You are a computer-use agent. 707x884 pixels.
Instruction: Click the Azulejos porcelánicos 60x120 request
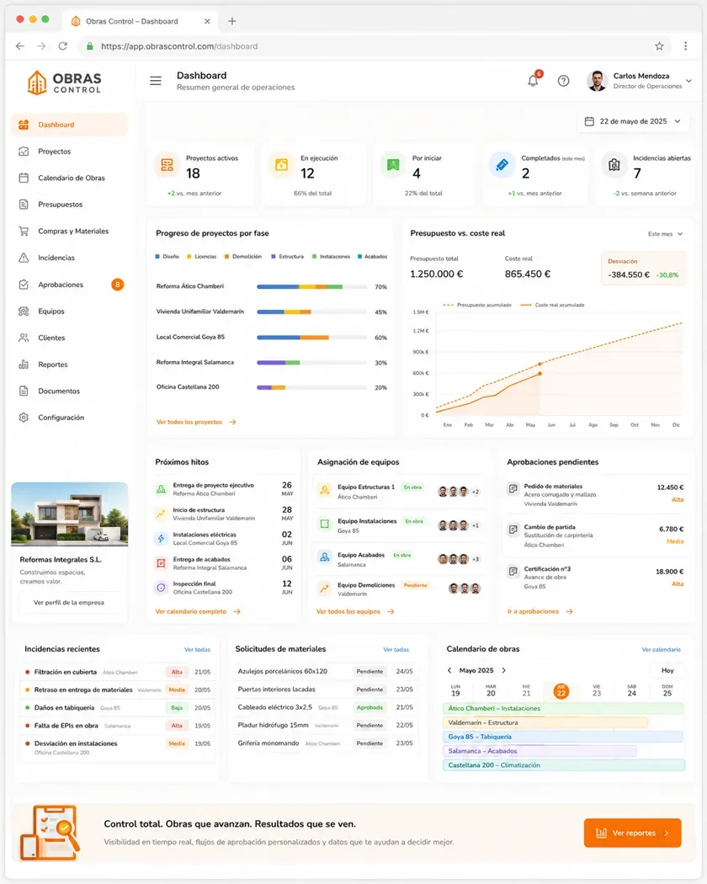(326, 672)
